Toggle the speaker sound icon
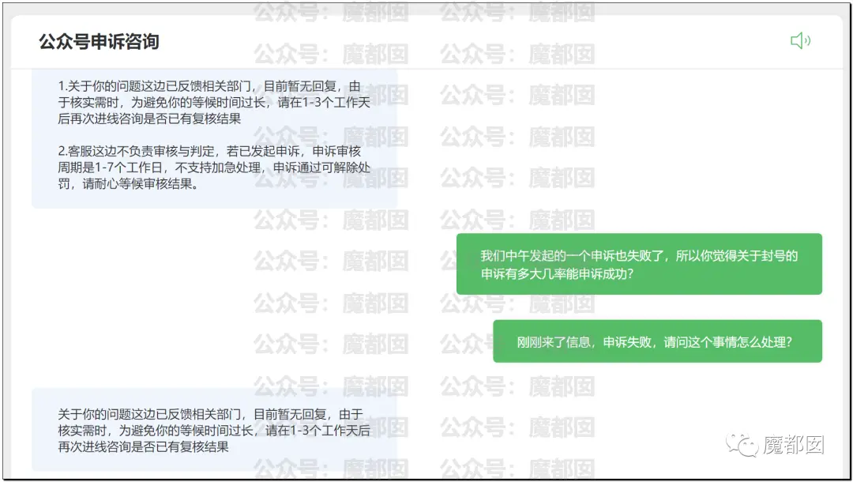 coord(800,41)
